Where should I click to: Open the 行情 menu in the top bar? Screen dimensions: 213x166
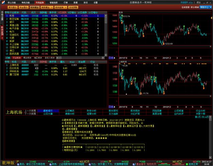click(66, 3)
